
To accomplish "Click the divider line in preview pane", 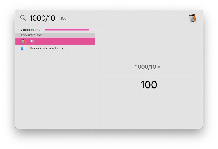I will 149,76.
